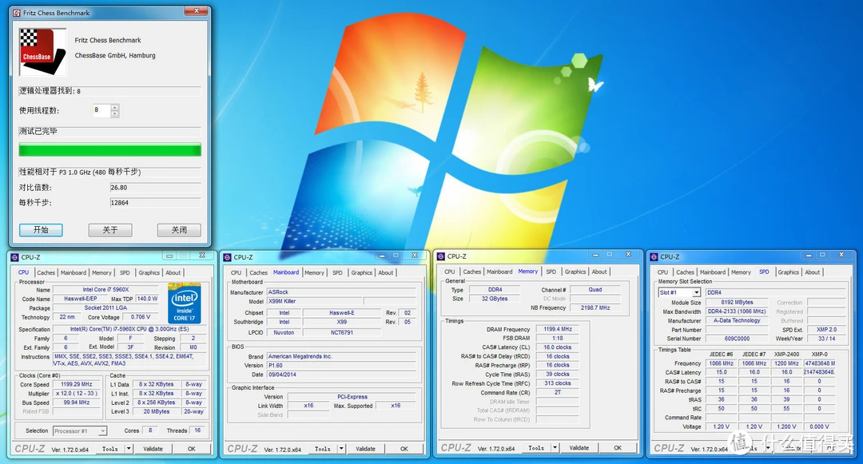Viewport: 863px width, 464px height.
Task: Click the 开始 start button
Action: (41, 230)
